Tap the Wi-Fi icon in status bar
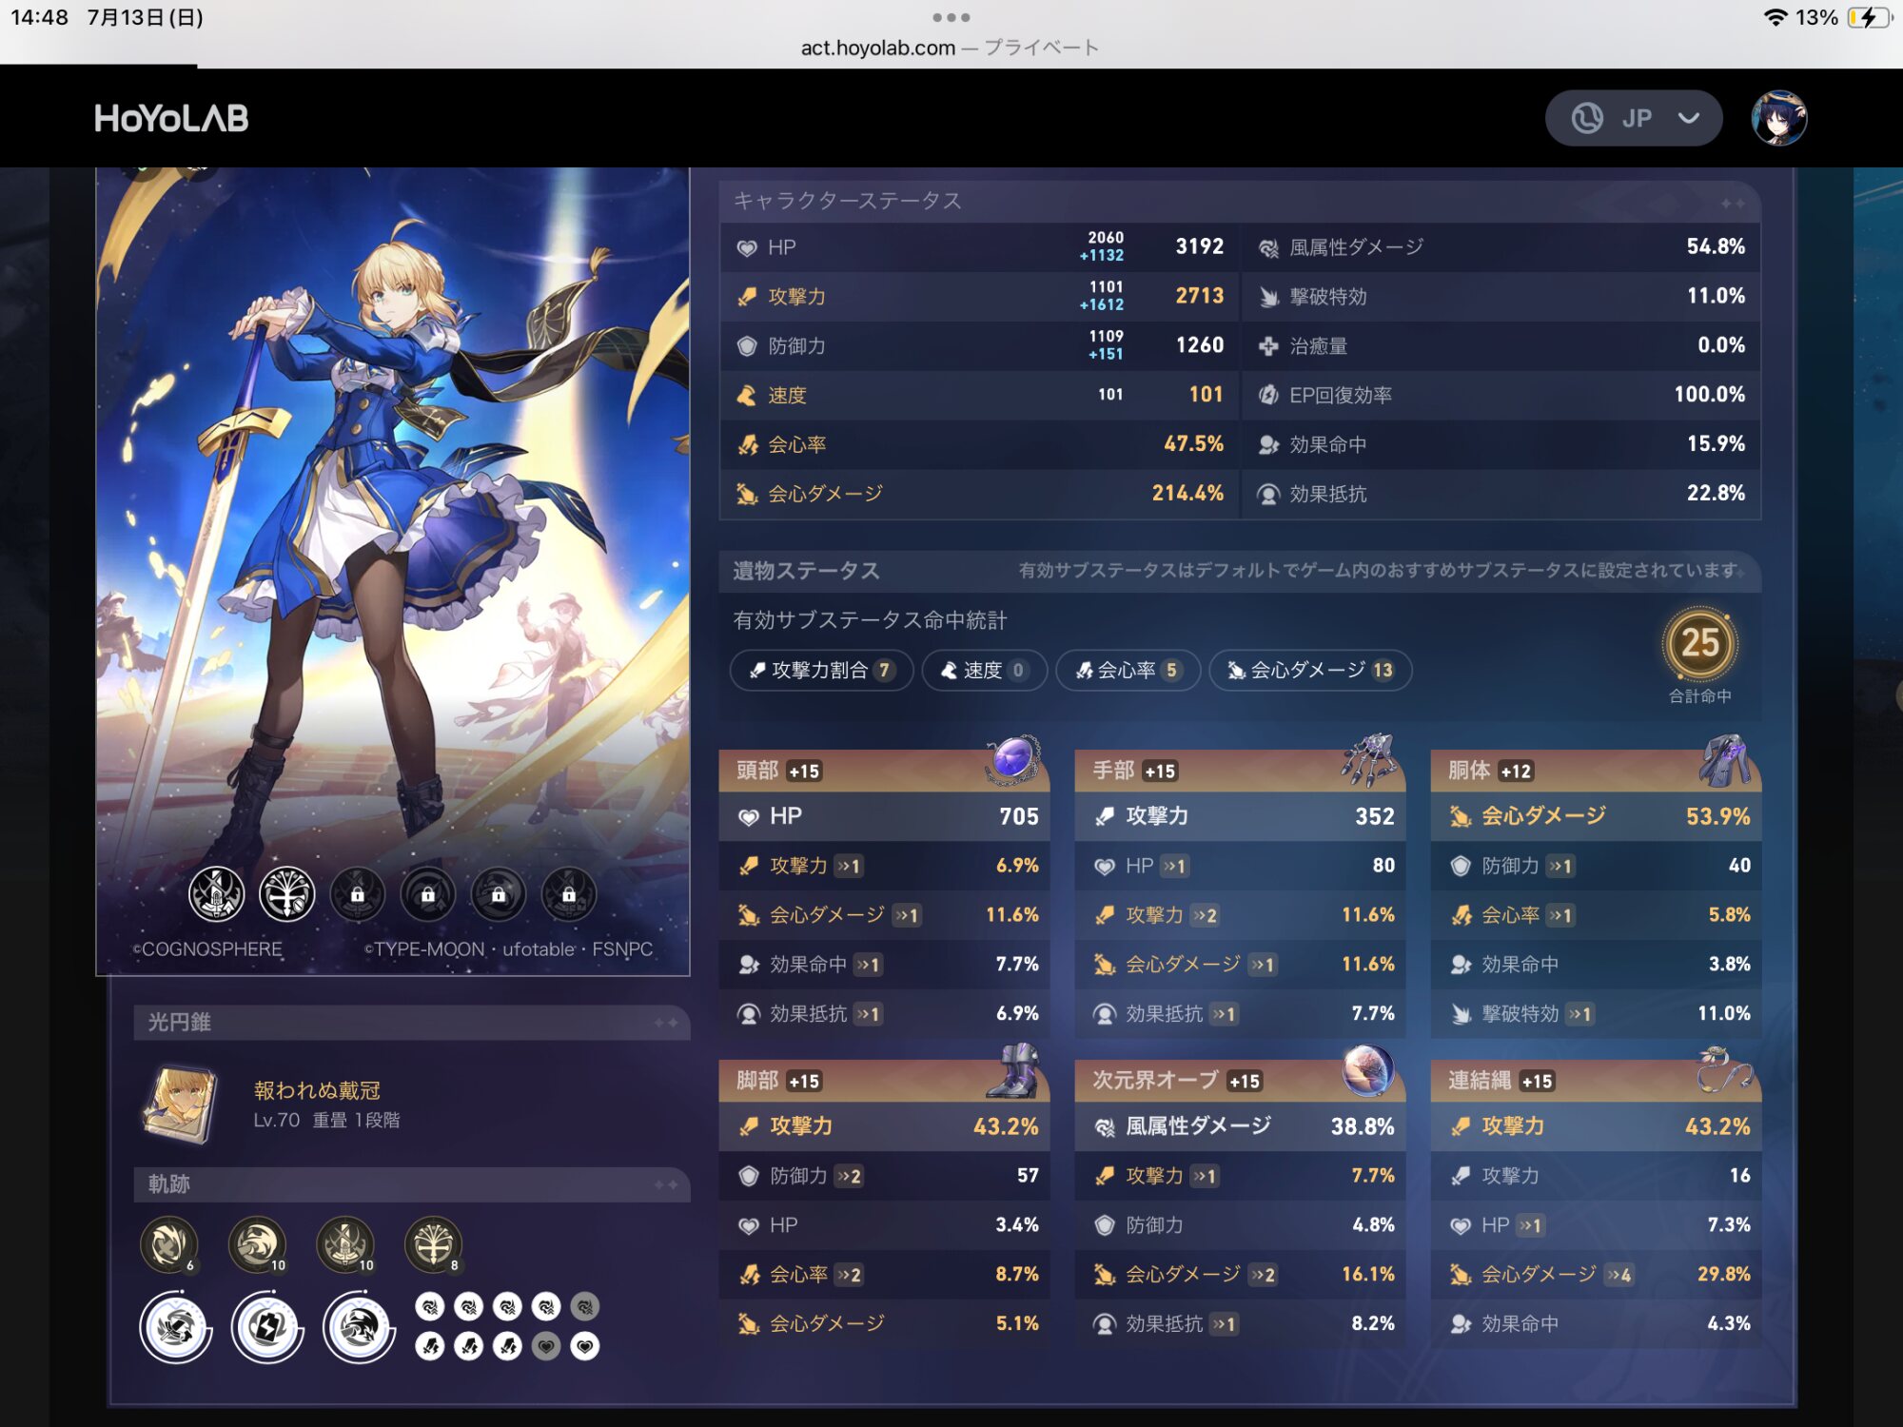The width and height of the screenshot is (1903, 1427). point(1775,17)
